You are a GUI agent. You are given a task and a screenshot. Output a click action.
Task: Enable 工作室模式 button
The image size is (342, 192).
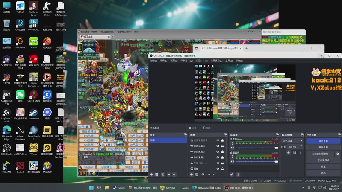click(x=323, y=160)
